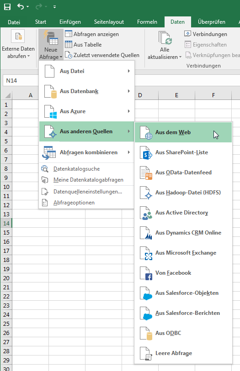Viewport: 240px width, 371px height.
Task: Click Zuletzt verwendete Quellen
Action: tap(102, 55)
